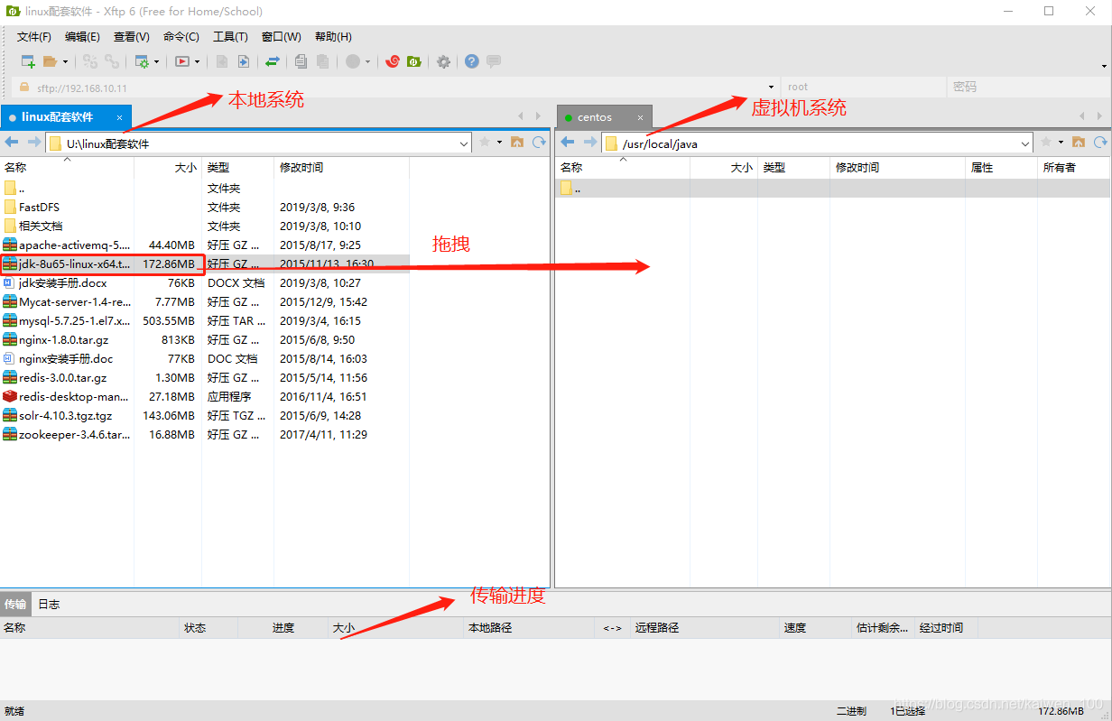Click the root username field

tap(862, 88)
